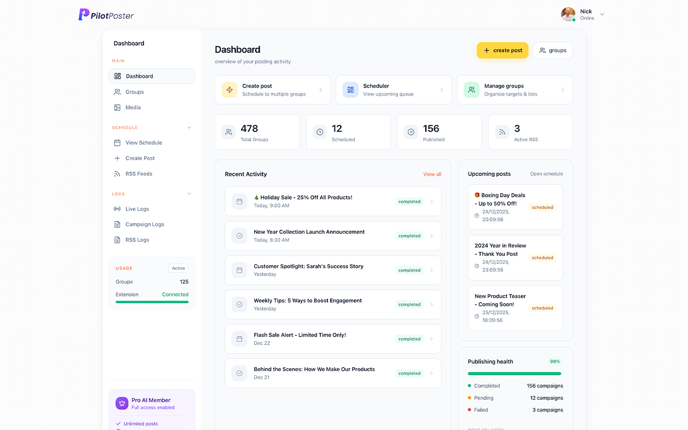Open the Create post card chevron

click(321, 90)
